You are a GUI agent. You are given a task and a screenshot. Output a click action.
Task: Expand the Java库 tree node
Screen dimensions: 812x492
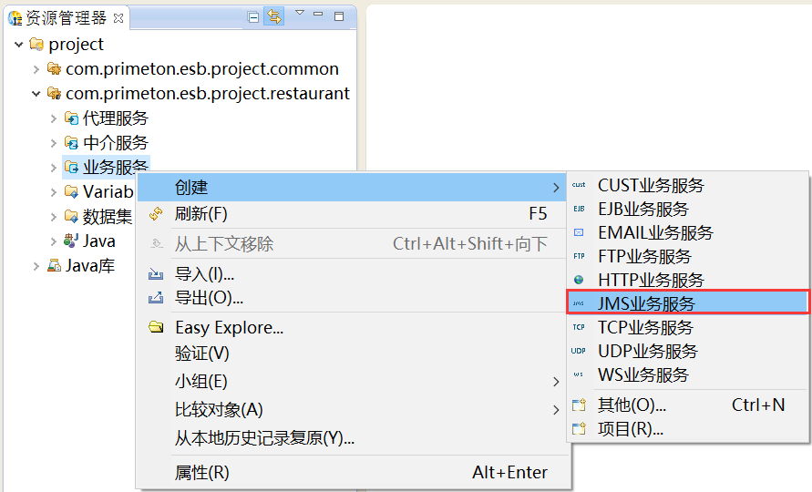[36, 266]
